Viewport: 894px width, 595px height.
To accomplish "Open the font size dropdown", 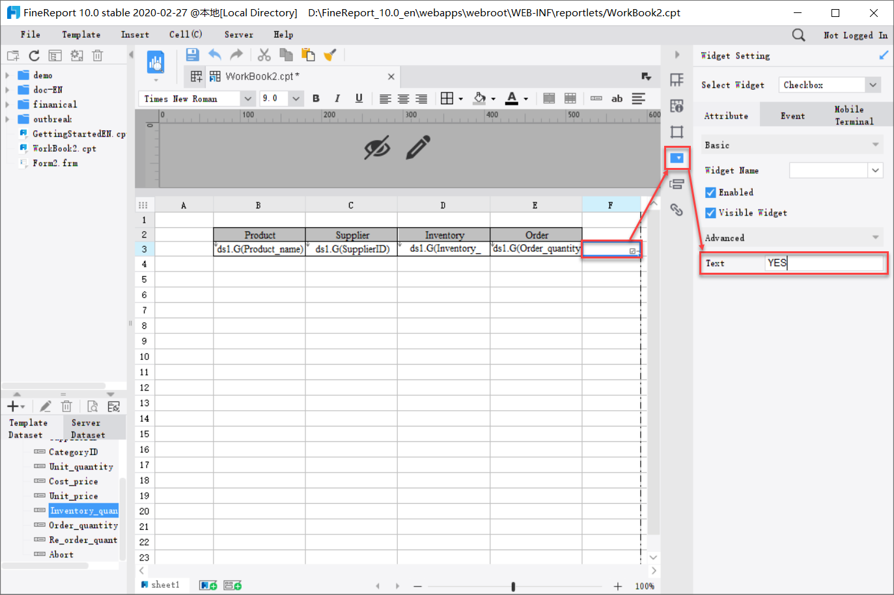I will pyautogui.click(x=296, y=98).
